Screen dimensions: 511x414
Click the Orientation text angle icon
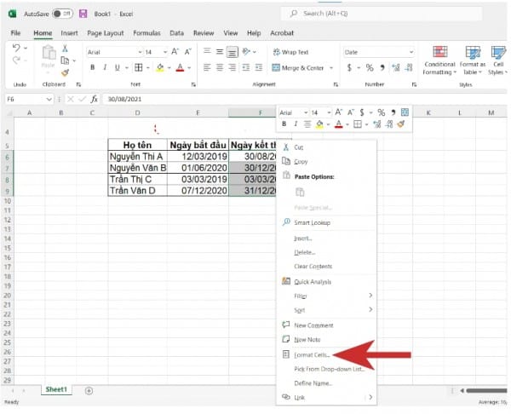click(x=246, y=52)
